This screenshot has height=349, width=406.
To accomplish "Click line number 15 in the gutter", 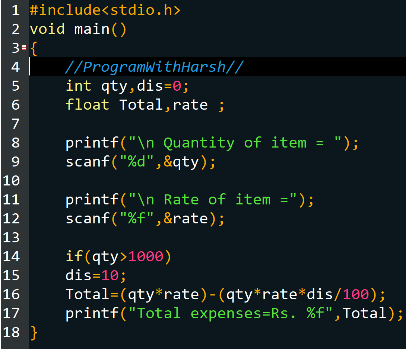I will tap(12, 276).
